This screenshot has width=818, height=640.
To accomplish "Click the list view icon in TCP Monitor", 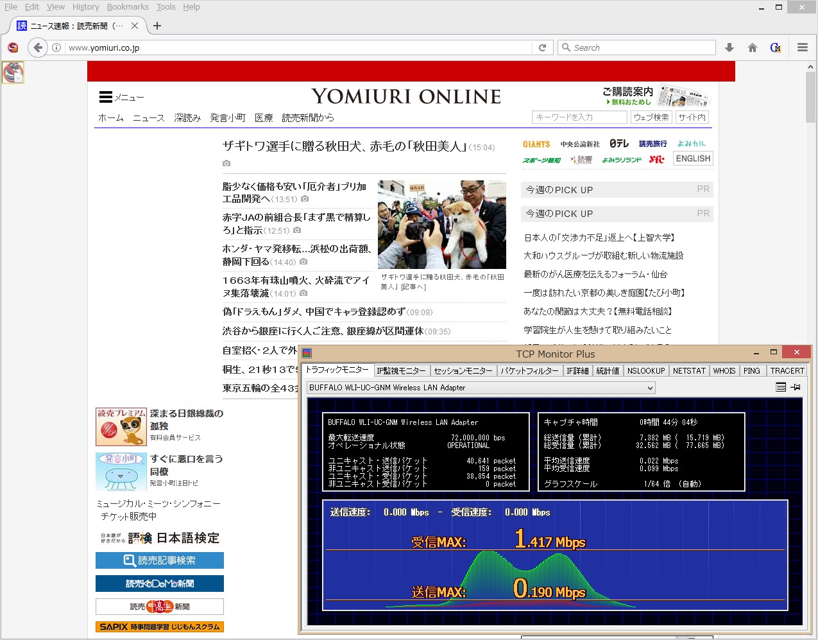I will pyautogui.click(x=781, y=387).
